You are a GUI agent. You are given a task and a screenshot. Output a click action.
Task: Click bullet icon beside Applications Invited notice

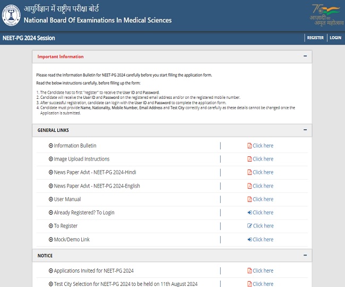(51, 271)
